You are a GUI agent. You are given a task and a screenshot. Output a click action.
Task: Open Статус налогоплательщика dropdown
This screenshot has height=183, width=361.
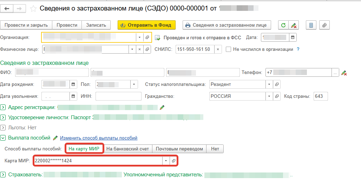coord(269,84)
